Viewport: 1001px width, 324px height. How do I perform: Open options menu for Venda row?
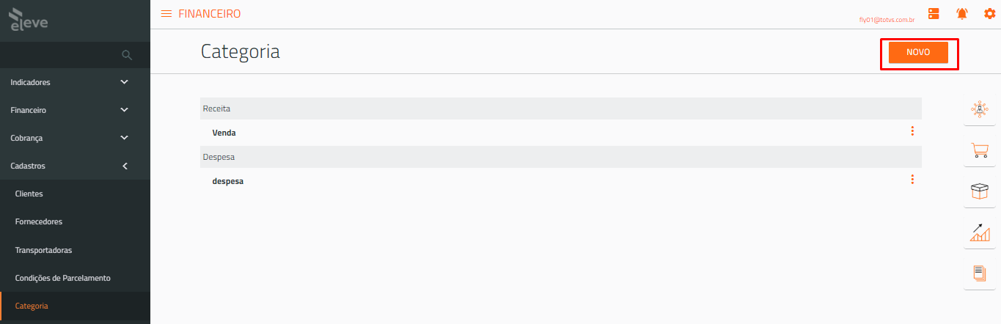912,131
